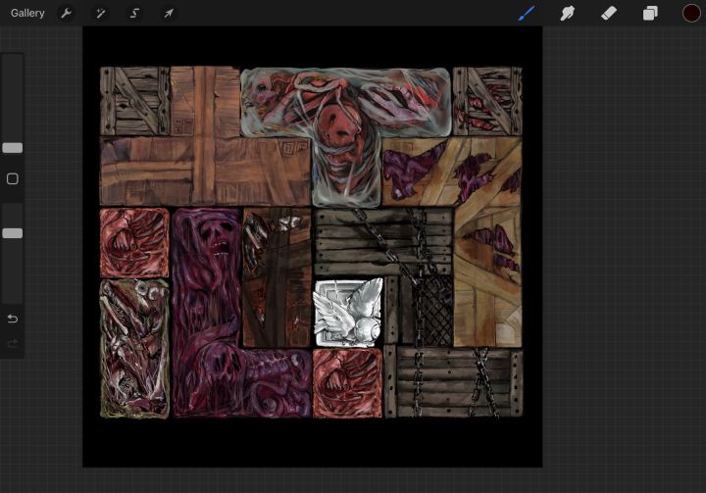Select the Paint brush tool

click(526, 13)
